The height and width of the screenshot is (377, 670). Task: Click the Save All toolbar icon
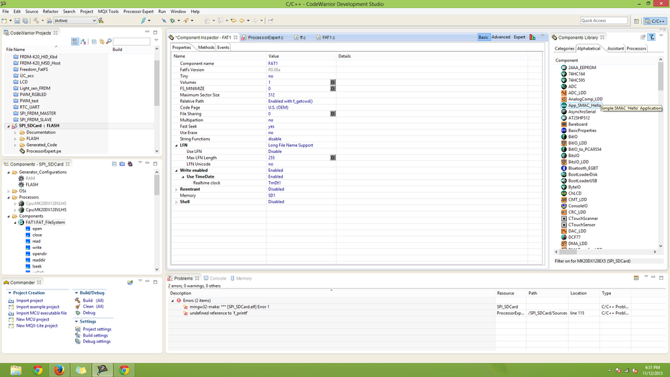tap(25, 21)
